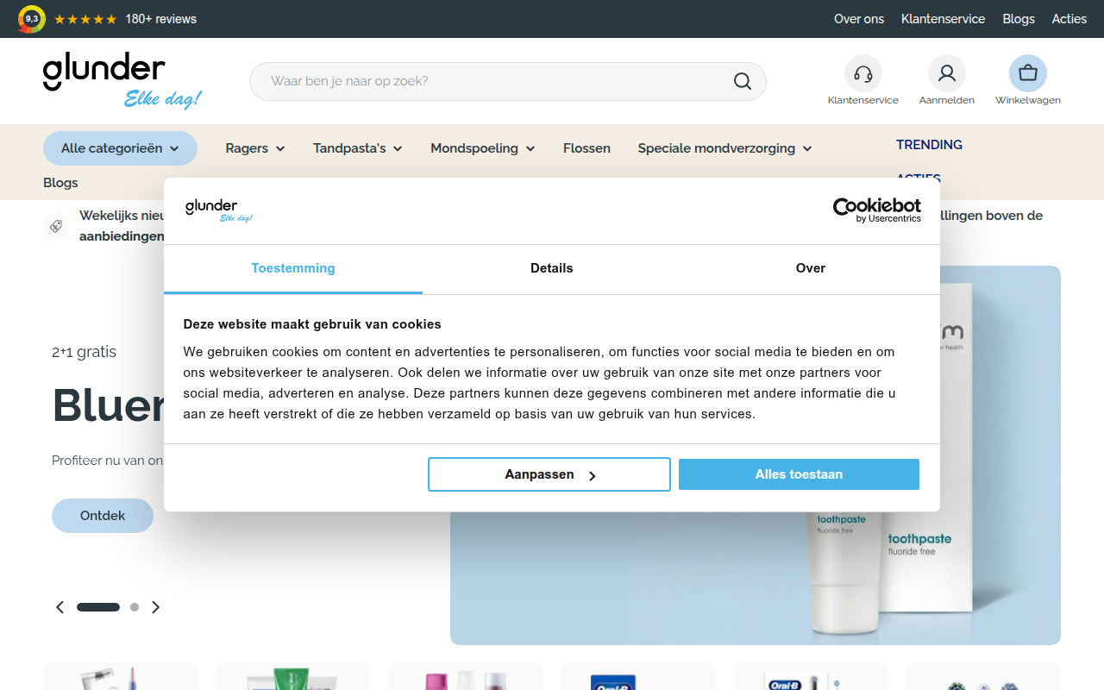Open the Flossen menu item
Image resolution: width=1104 pixels, height=690 pixels.
click(586, 148)
